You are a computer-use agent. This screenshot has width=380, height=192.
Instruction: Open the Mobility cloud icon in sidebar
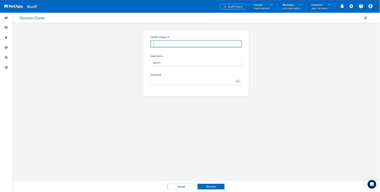pyautogui.click(x=6, y=48)
